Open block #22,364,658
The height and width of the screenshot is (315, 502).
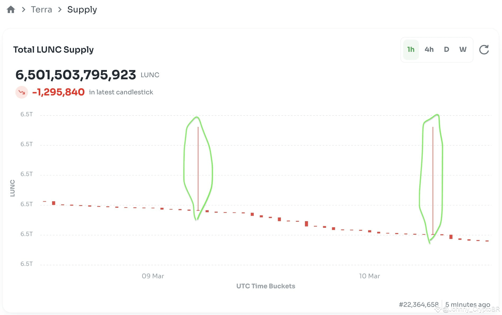pos(418,304)
